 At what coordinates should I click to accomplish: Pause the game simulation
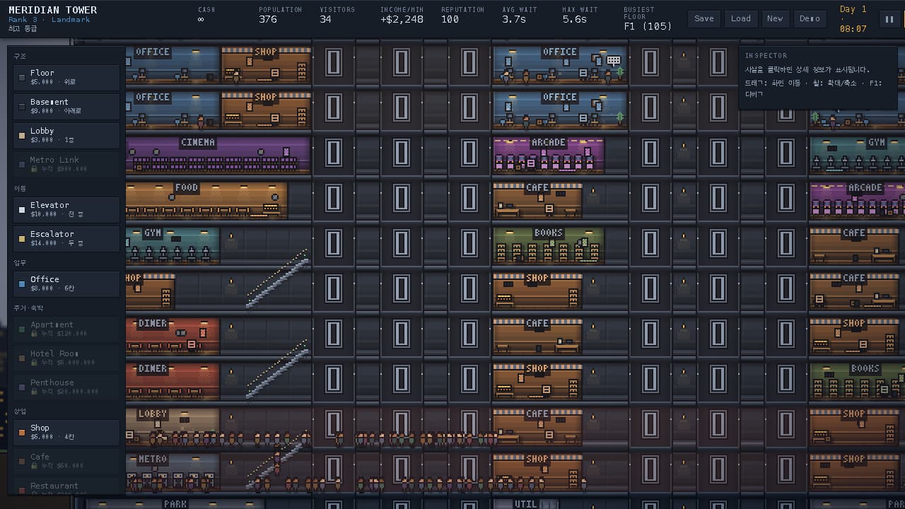889,19
